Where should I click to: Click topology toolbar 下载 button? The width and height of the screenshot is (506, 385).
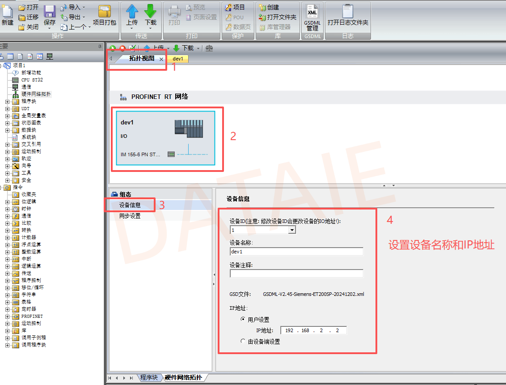[184, 48]
